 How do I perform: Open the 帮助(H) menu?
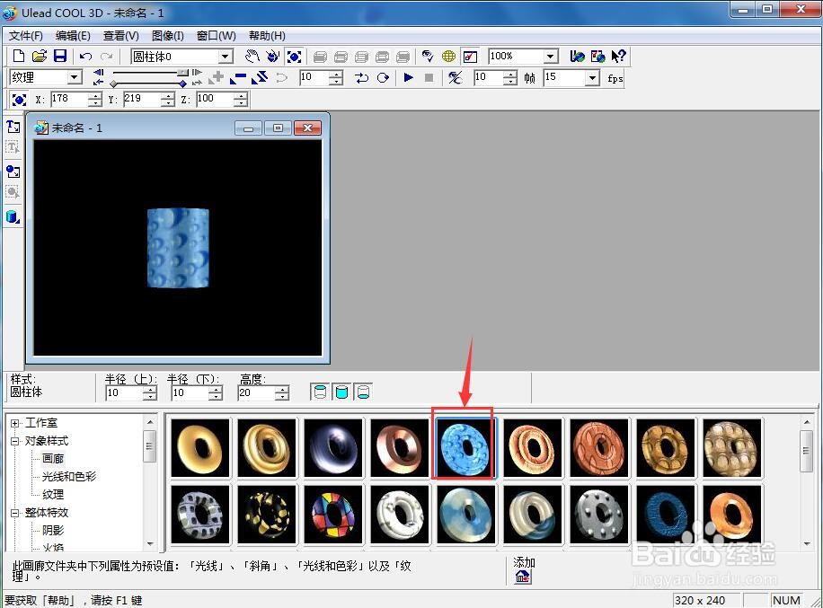(267, 36)
